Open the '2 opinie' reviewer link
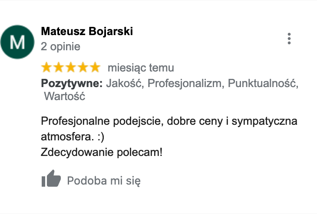Viewport: 317px width, 214px height. click(61, 47)
